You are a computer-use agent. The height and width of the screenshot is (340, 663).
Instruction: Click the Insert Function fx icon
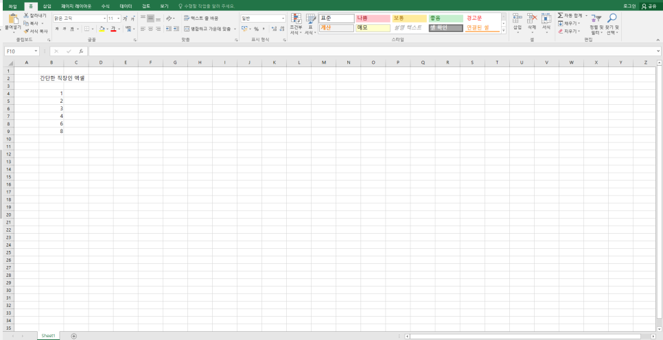pos(81,51)
